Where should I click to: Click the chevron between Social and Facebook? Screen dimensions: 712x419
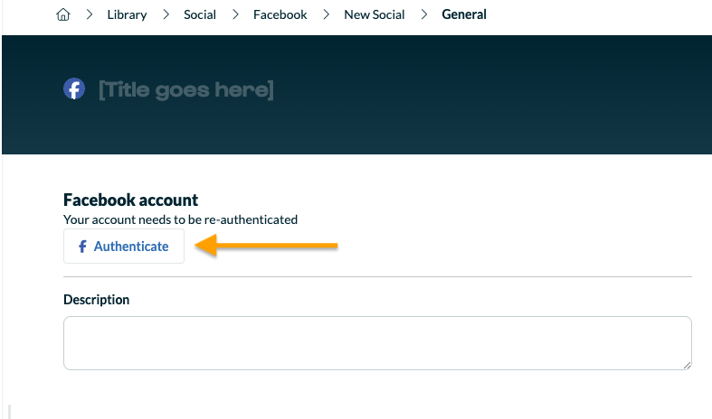tap(235, 14)
